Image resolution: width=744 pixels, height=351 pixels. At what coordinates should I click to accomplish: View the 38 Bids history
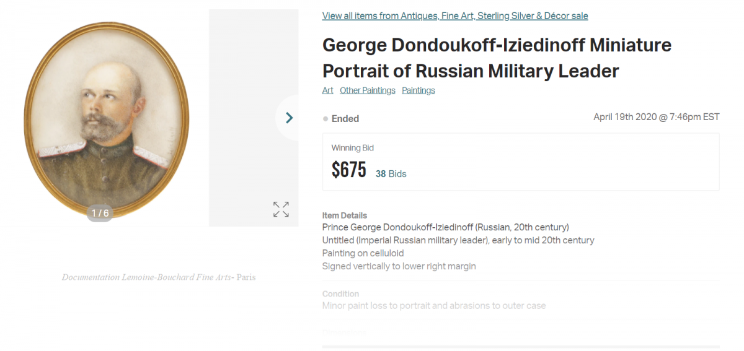391,174
